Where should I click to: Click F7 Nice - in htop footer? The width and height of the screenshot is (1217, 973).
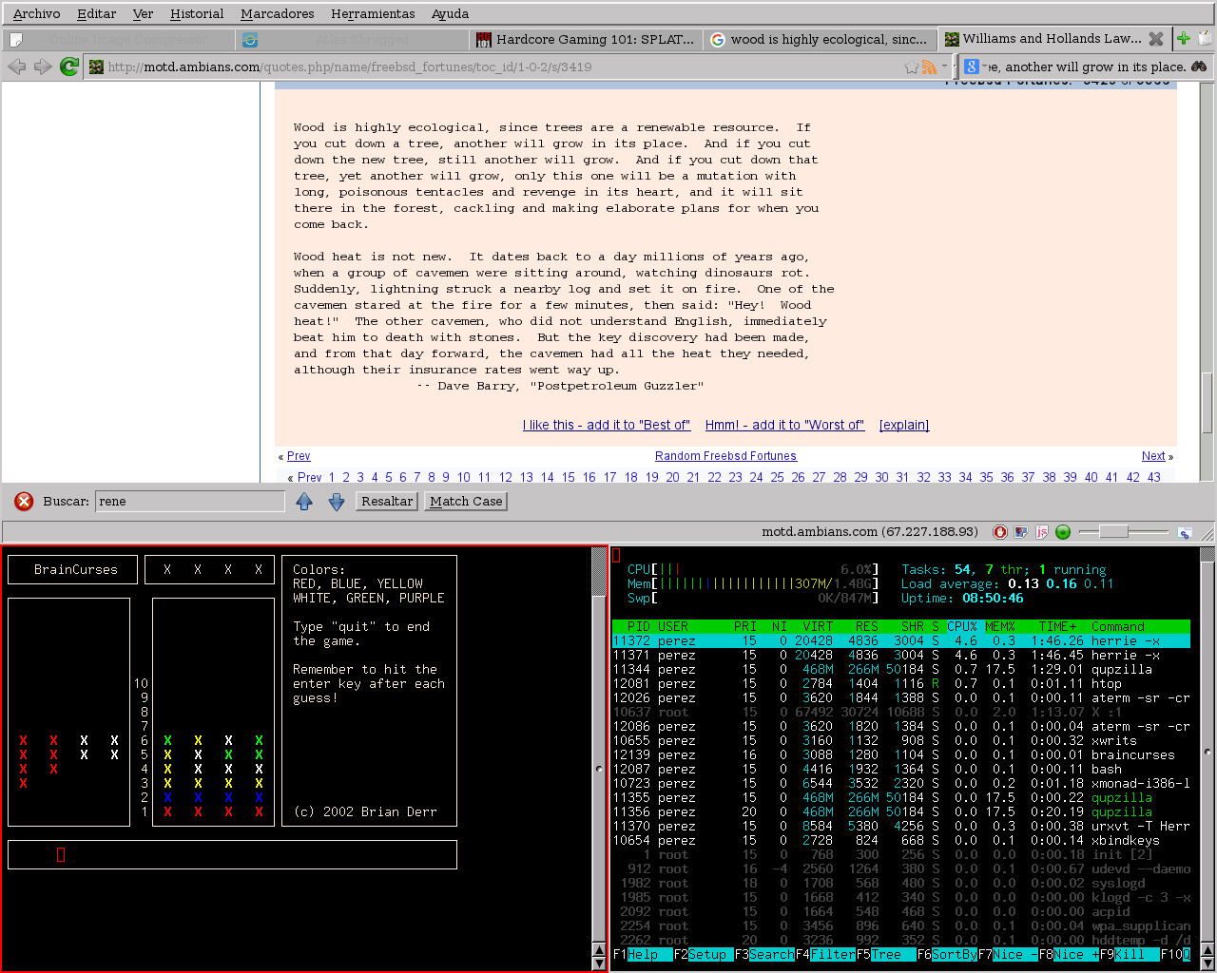point(1008,955)
